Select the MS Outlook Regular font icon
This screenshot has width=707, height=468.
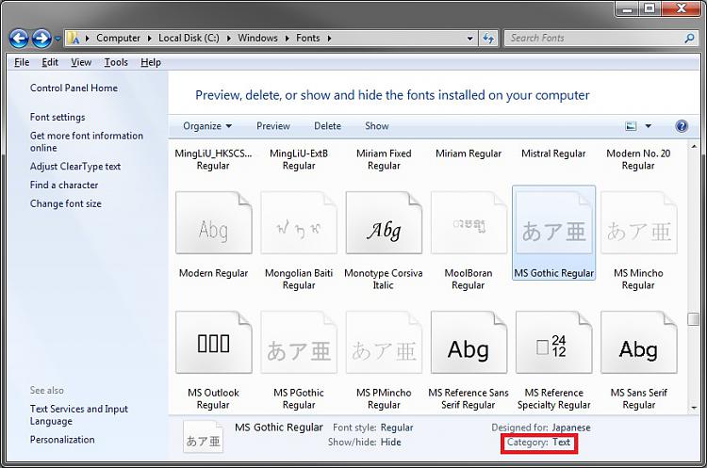point(214,343)
